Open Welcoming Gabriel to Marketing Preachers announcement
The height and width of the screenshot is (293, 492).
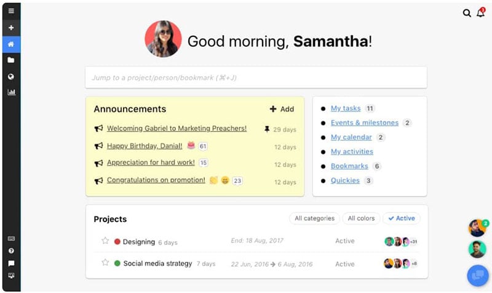pos(177,129)
